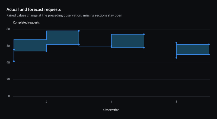Click the y-axis tick label 40
This screenshot has width=217, height=119.
pos(8,63)
